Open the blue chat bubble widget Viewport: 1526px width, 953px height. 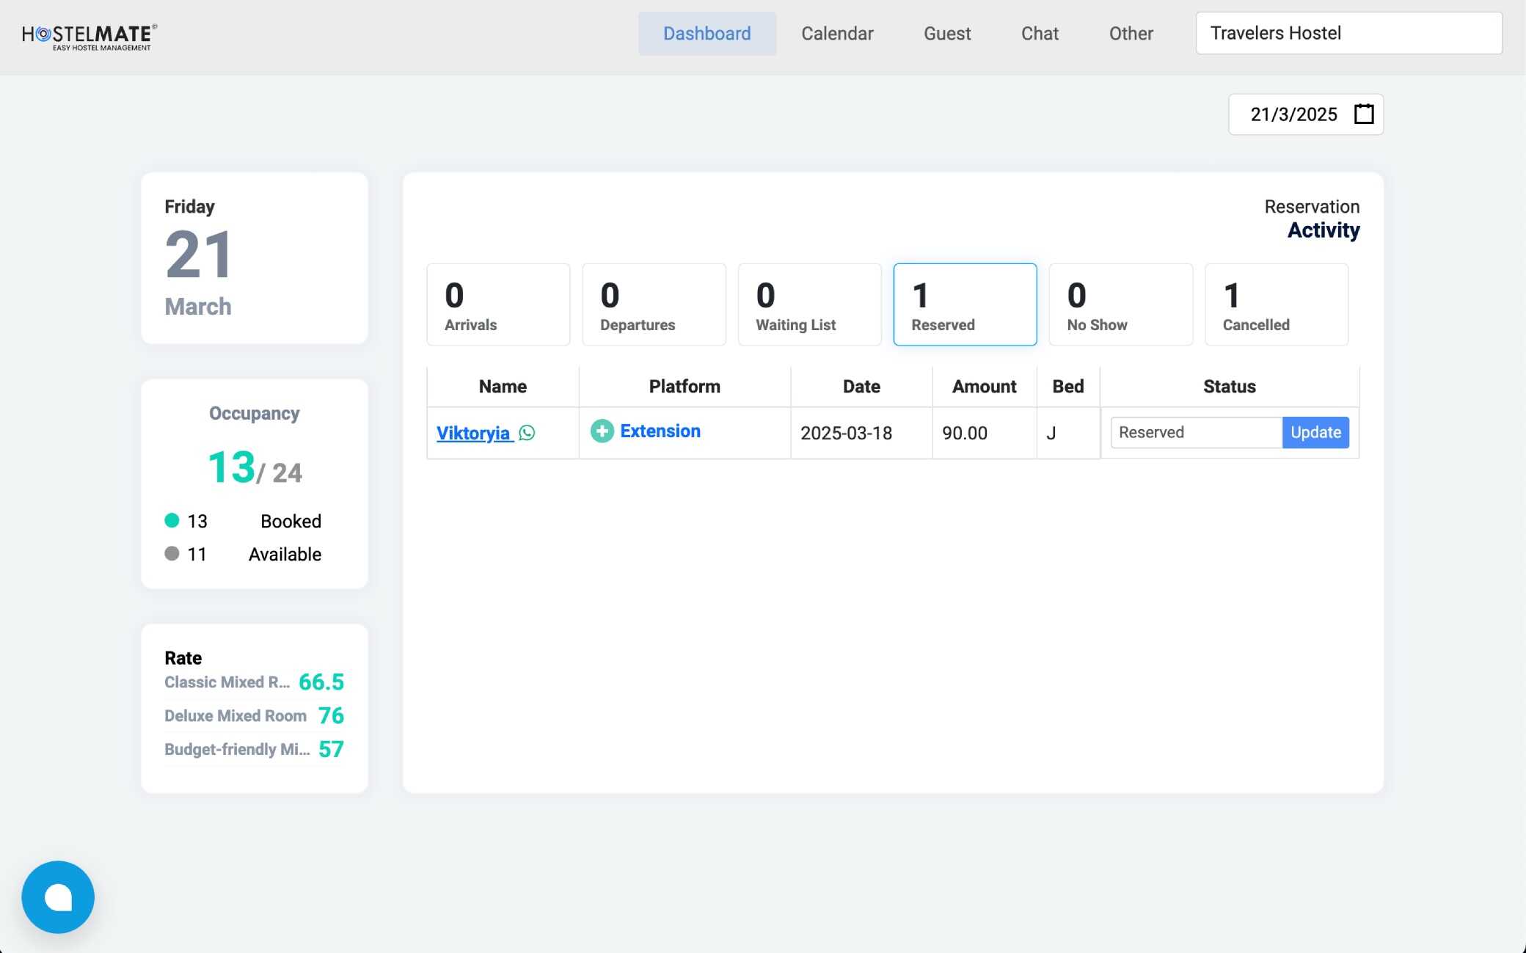(58, 897)
